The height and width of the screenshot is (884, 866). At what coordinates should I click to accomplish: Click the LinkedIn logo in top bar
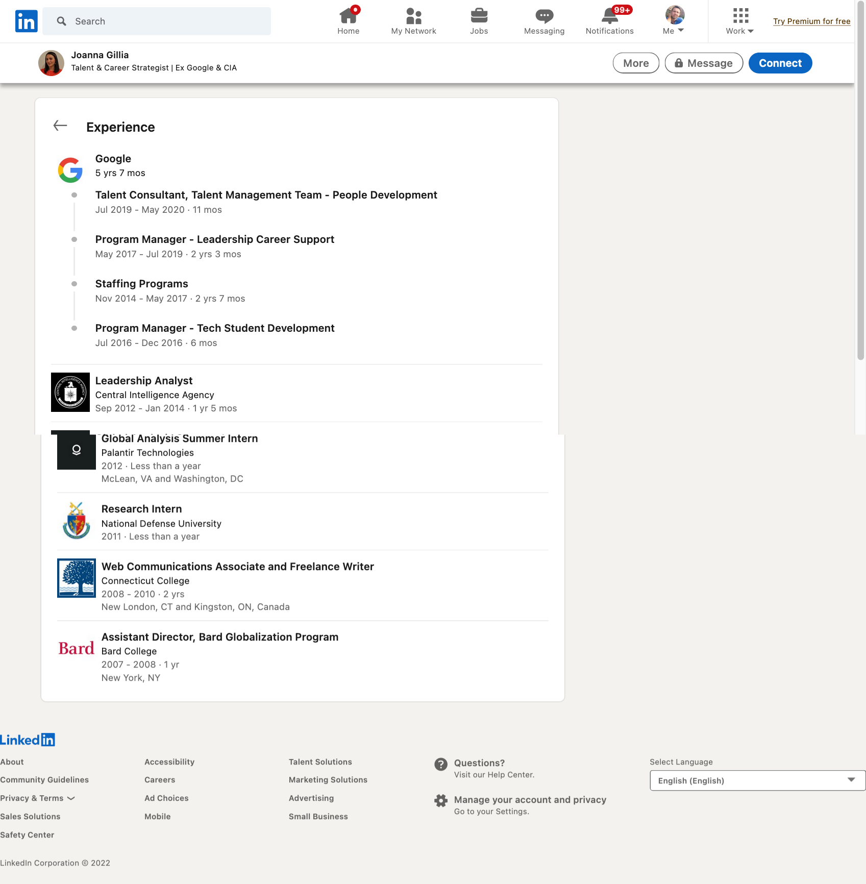click(27, 21)
